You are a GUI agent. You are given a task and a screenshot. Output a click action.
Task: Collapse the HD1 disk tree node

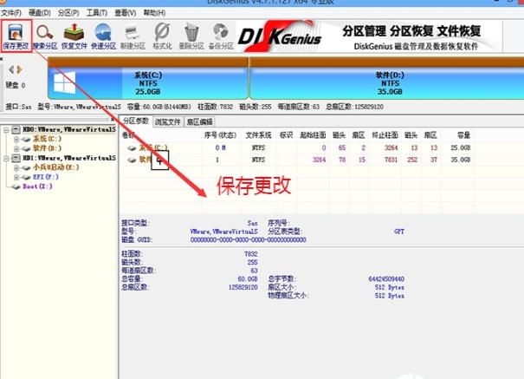pyautogui.click(x=6, y=158)
